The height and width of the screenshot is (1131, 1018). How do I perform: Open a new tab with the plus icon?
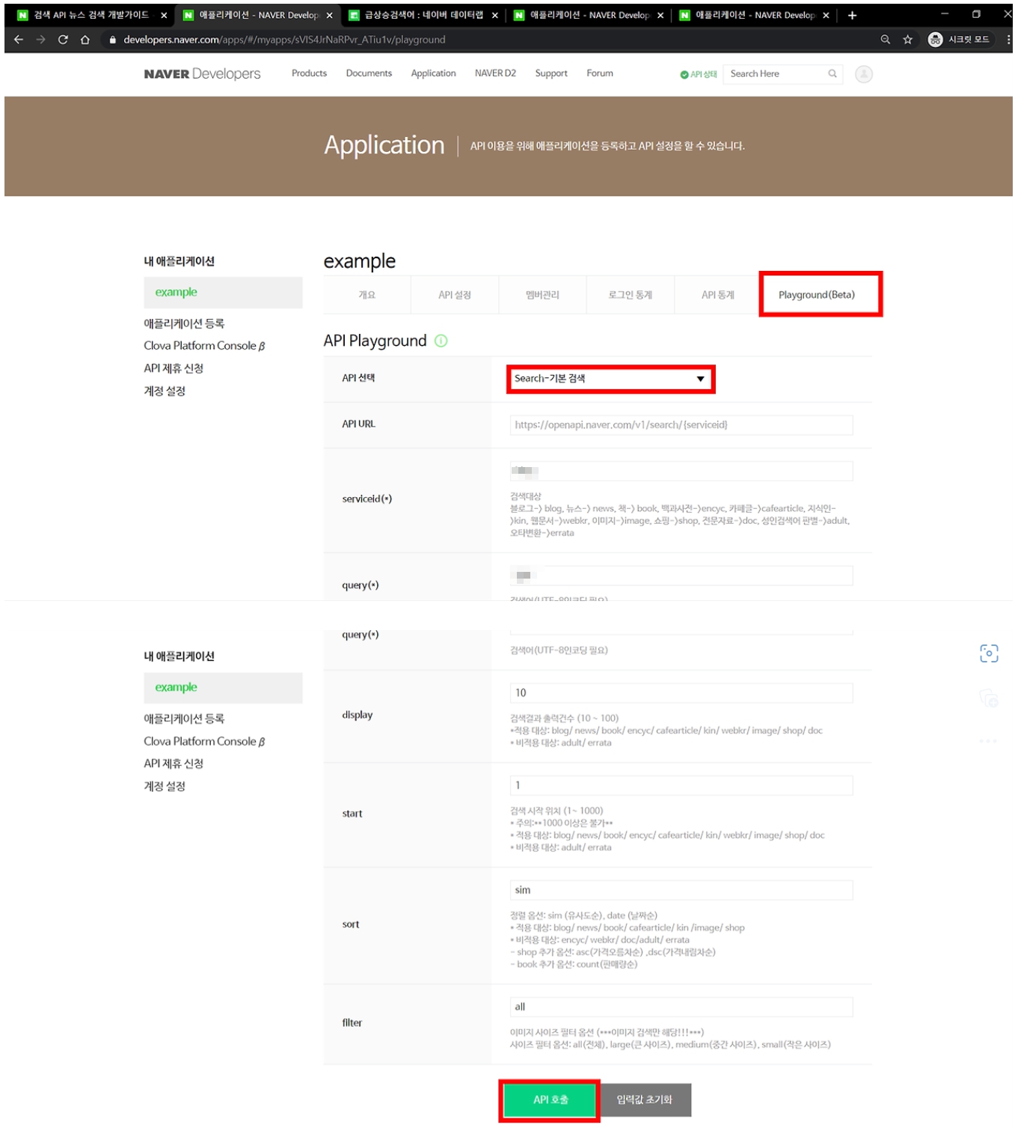pos(852,15)
